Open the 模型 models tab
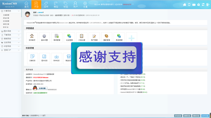The height and width of the screenshot is (118, 211). (x=56, y=5)
